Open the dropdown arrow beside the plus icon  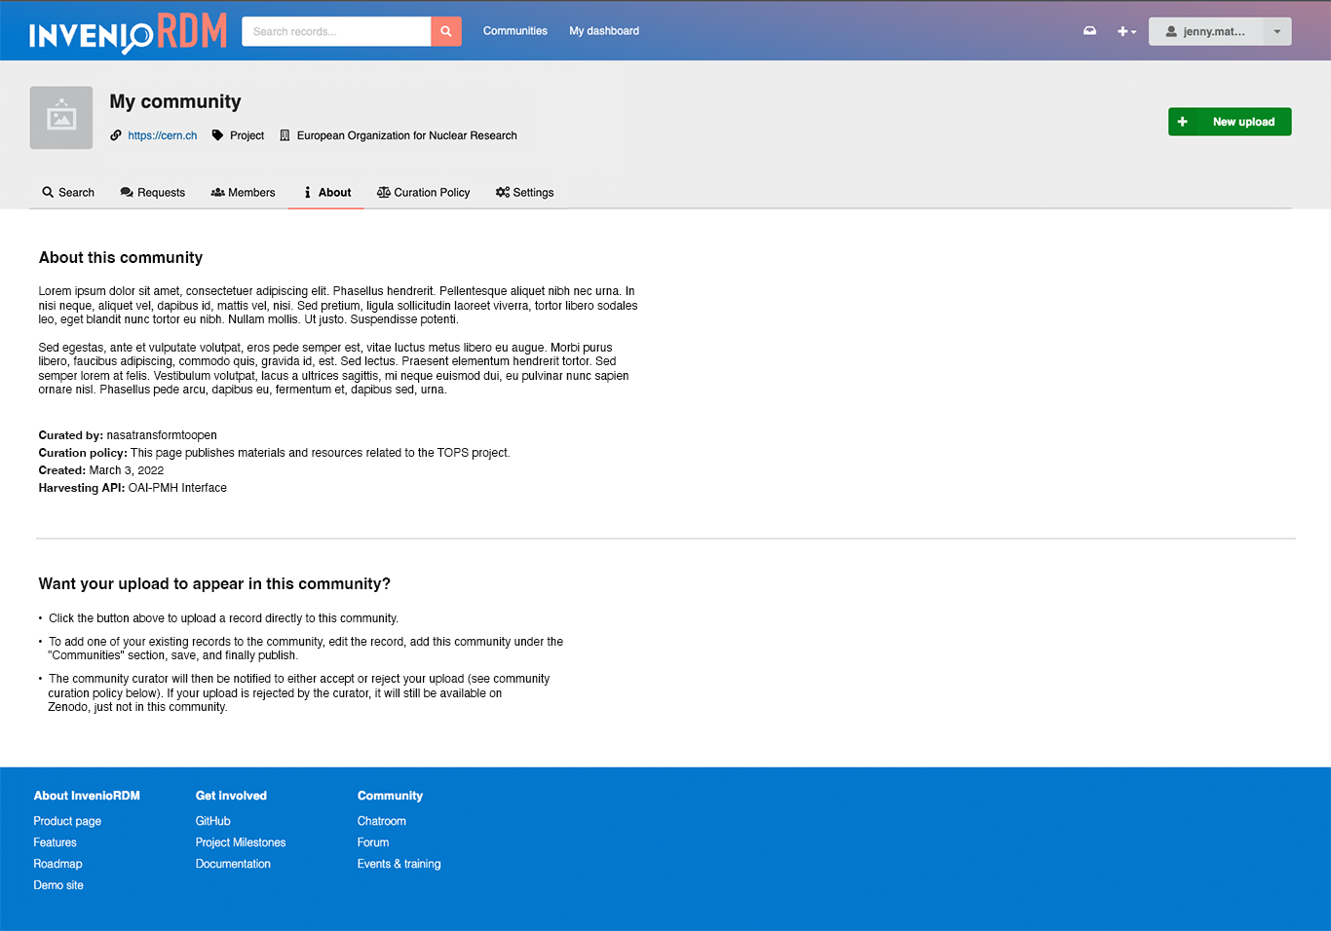click(1132, 32)
